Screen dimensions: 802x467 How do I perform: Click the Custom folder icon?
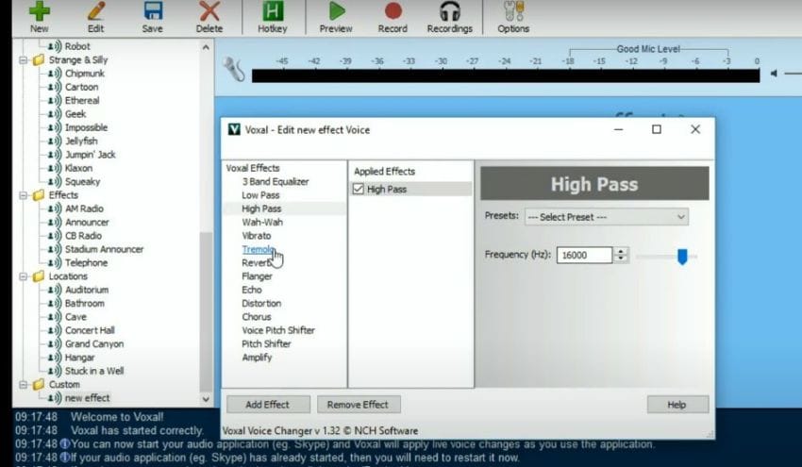point(39,384)
